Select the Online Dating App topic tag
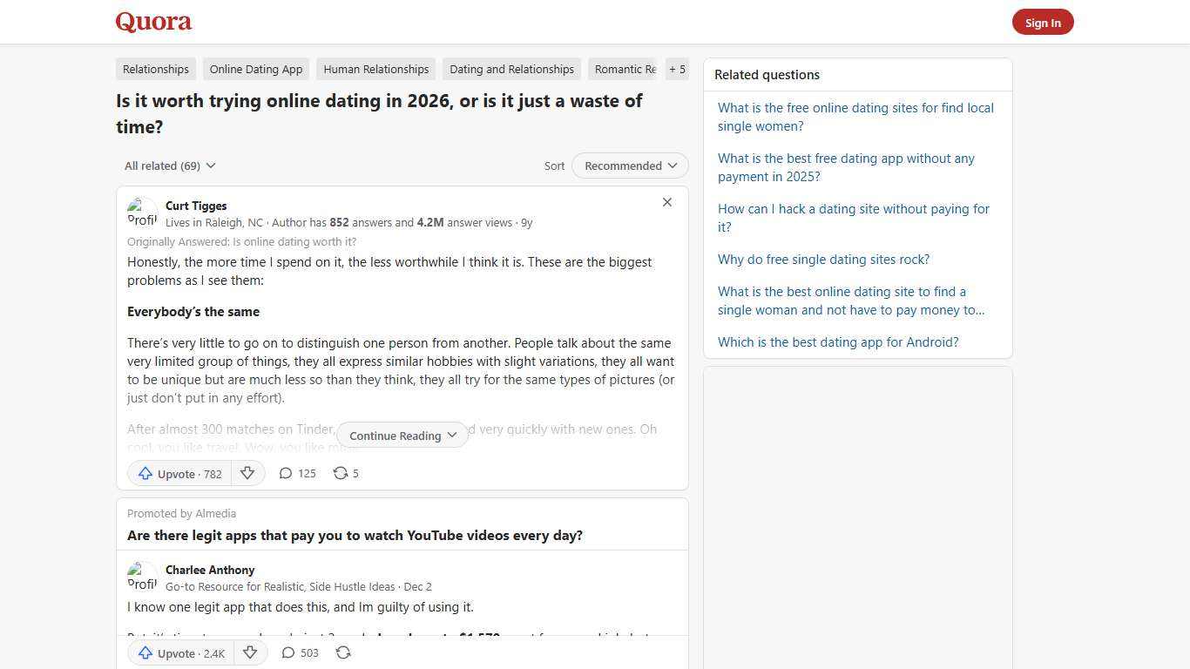 tap(255, 69)
